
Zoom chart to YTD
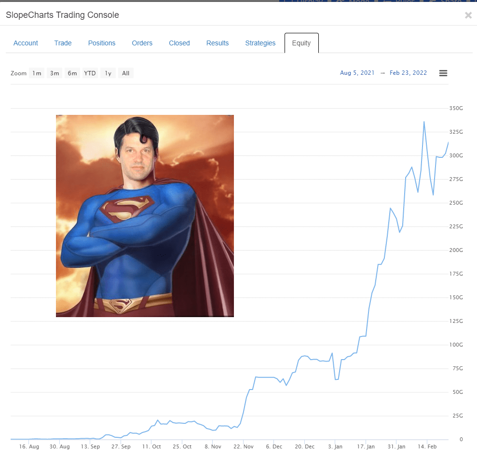pos(90,73)
